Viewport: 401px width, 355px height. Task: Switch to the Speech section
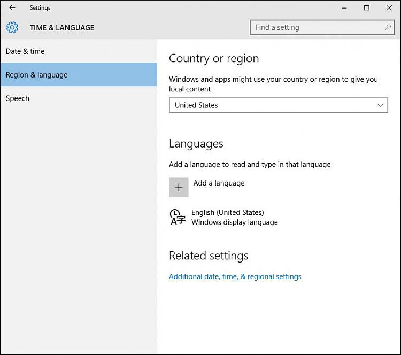[x=18, y=98]
